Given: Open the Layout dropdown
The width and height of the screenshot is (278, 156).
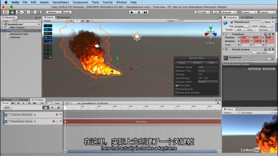Looking at the screenshot, I should click(267, 12).
